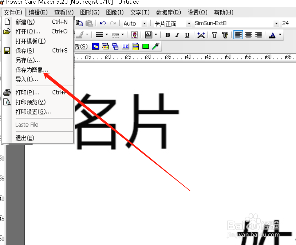Toggle italic formatting

click(177, 35)
